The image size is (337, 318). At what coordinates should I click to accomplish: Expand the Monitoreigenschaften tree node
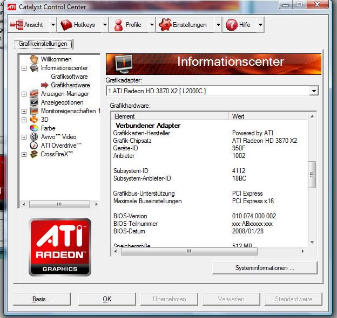pos(24,111)
